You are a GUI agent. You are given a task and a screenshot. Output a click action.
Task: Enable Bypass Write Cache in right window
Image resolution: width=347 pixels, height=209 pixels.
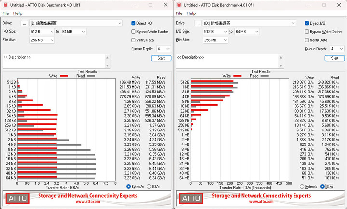(x=307, y=32)
